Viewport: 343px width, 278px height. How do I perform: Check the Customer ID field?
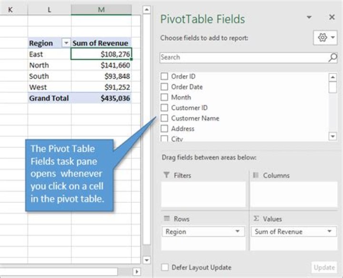pyautogui.click(x=164, y=107)
